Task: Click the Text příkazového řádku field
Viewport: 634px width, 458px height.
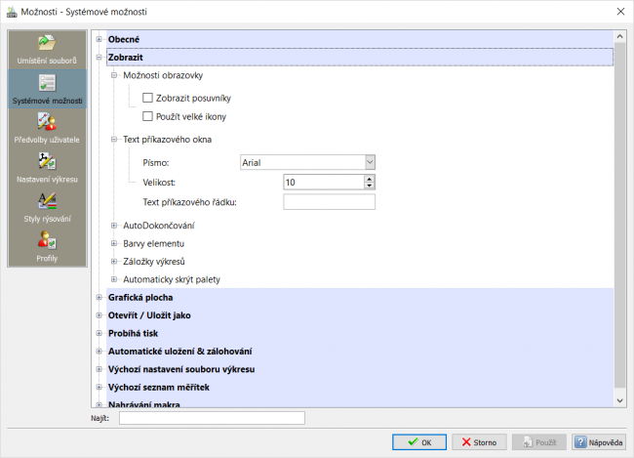Action: [x=329, y=202]
